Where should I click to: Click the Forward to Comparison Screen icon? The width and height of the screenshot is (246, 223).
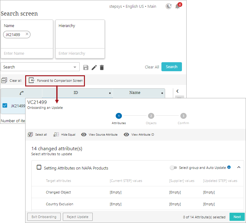click(x=31, y=80)
